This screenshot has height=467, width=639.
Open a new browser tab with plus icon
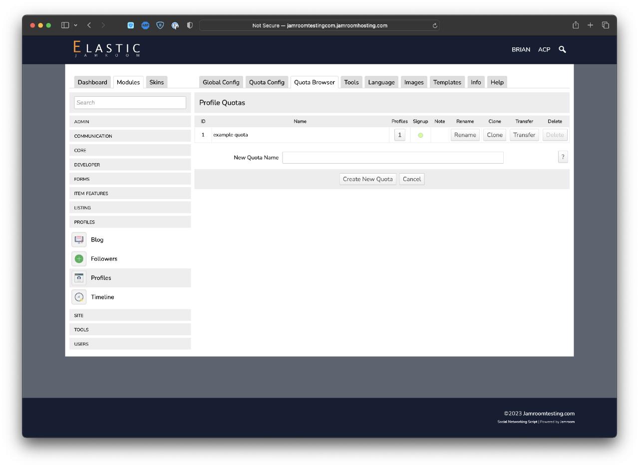click(590, 25)
